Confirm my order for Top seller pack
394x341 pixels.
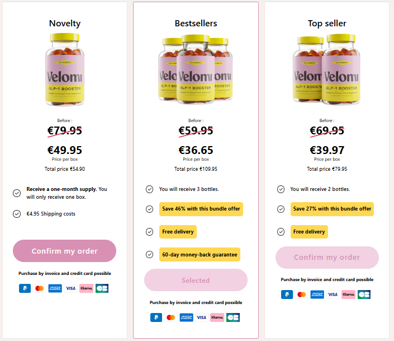pos(327,258)
